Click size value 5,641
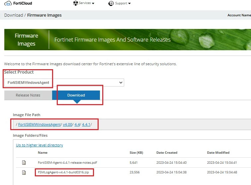 pyautogui.click(x=133, y=162)
